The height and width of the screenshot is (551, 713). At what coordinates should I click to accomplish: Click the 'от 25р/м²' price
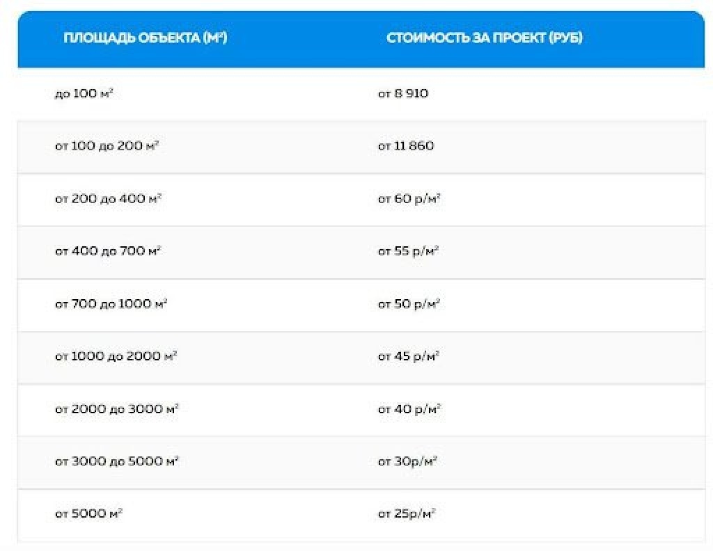coord(407,514)
